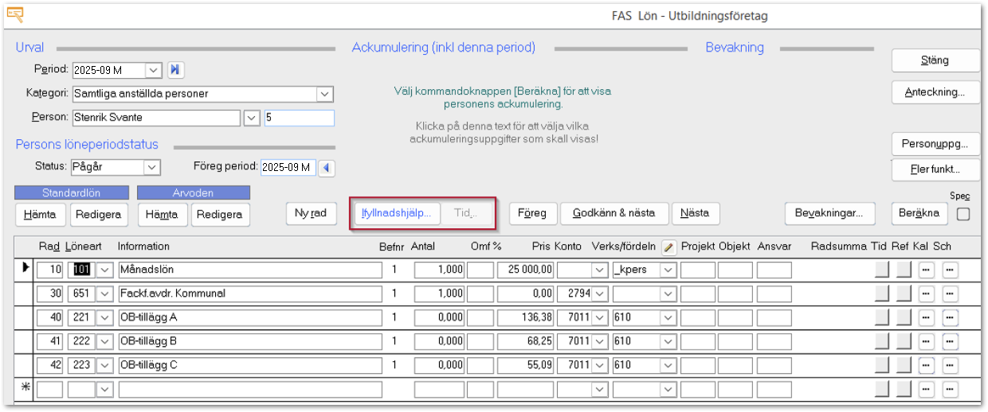Screen dimensions: 988x412
Task: Click the arrow icon beside Föreg period
Action: point(327,168)
